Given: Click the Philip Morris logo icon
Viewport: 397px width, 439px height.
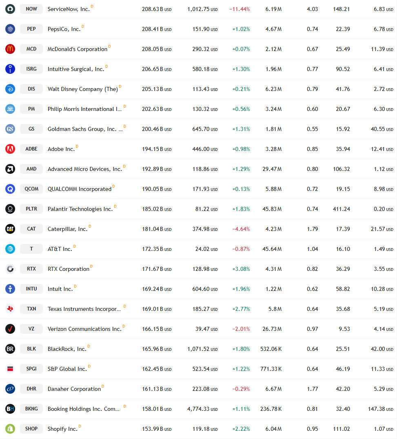Looking at the screenshot, I should pyautogui.click(x=10, y=109).
